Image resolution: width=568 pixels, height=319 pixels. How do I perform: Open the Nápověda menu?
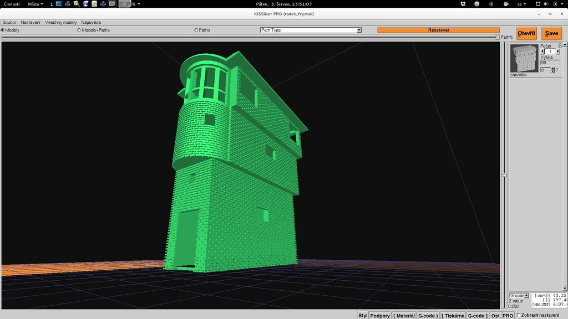coord(91,22)
